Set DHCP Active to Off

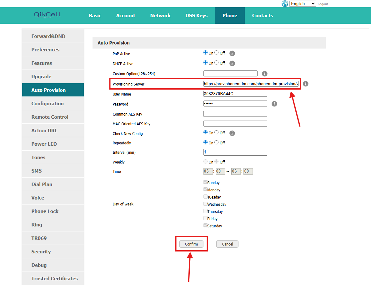click(x=217, y=63)
